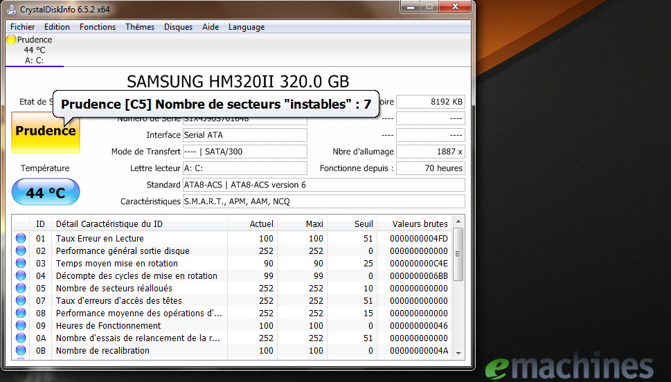Select Nombre d'essais de relancement row
This screenshot has width=671, height=382.
point(233,338)
